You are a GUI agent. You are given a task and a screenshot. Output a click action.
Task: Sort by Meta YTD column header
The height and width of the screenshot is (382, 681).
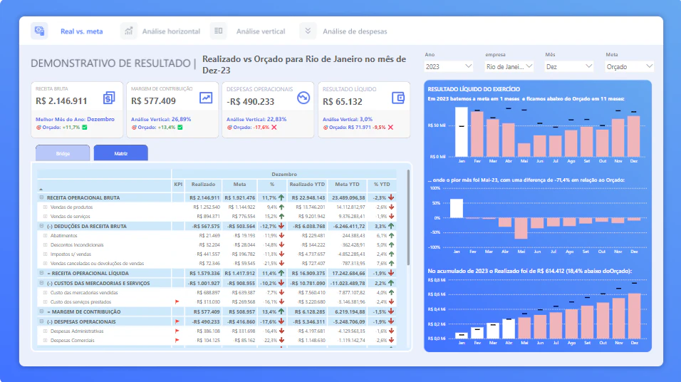click(x=347, y=185)
